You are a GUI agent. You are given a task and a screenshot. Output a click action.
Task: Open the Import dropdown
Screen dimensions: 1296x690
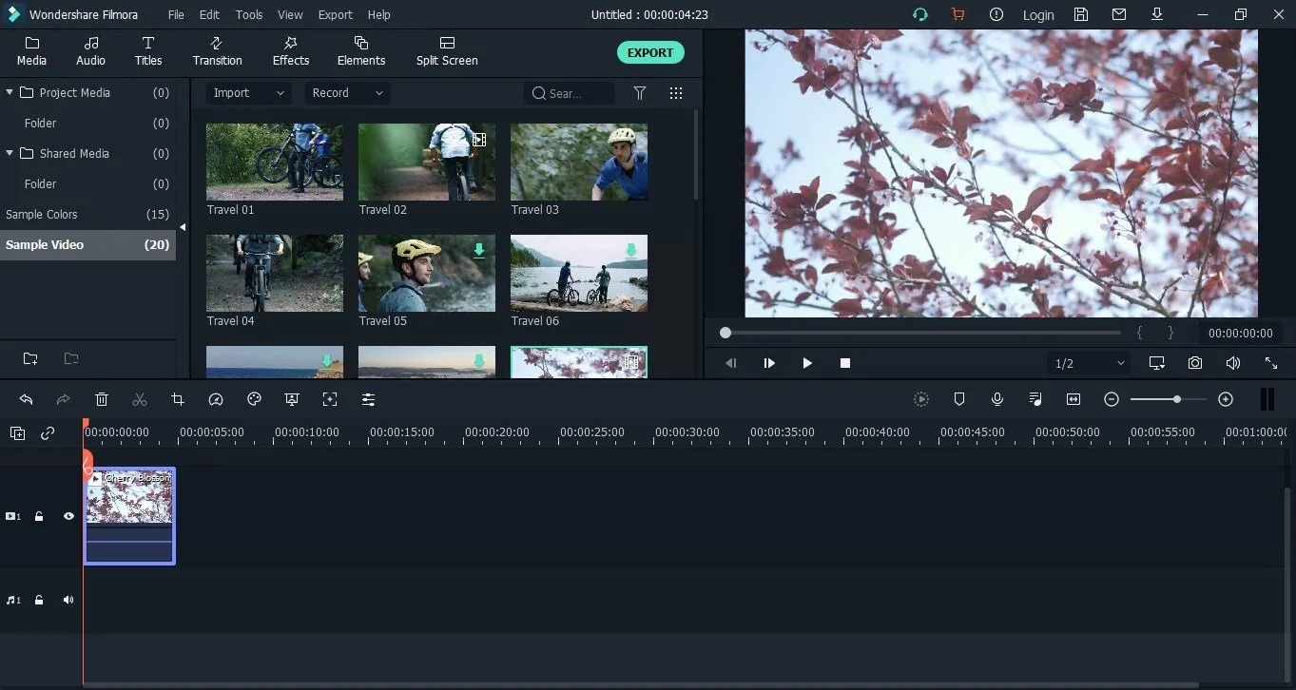(x=248, y=93)
